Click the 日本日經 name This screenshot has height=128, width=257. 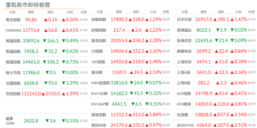point(184,20)
